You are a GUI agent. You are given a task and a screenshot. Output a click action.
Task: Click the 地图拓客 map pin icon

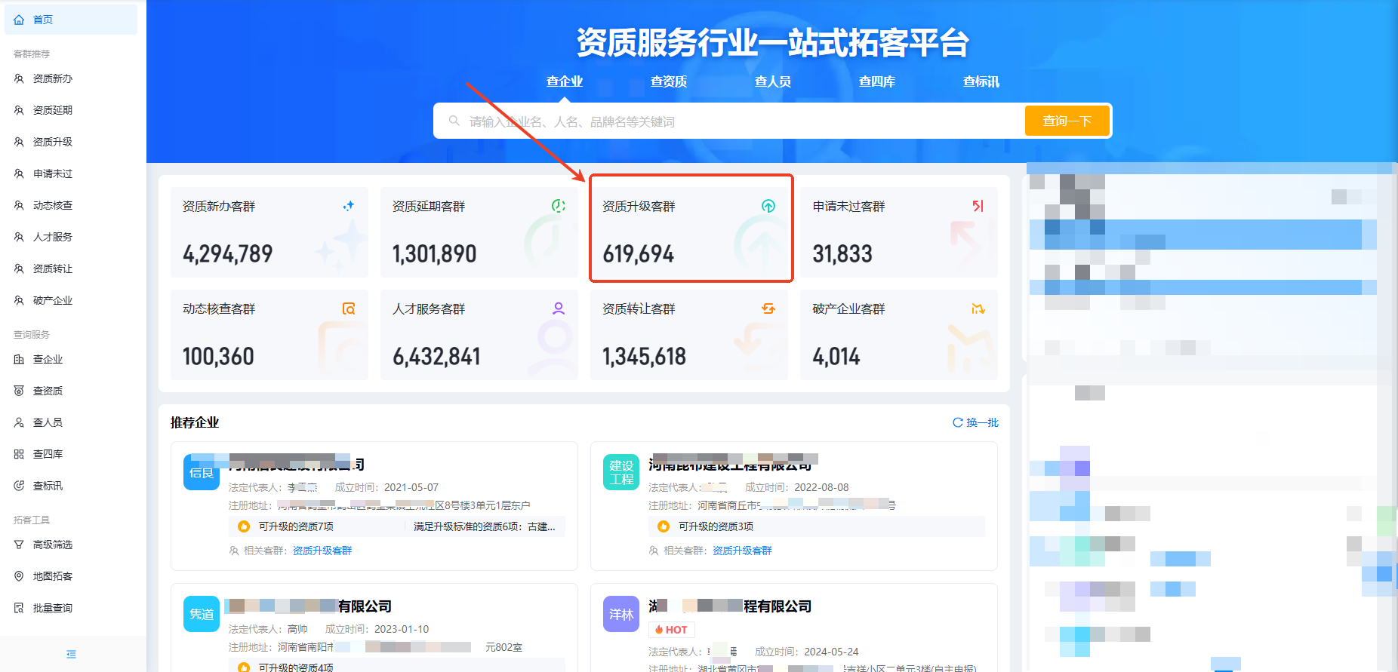coord(19,576)
